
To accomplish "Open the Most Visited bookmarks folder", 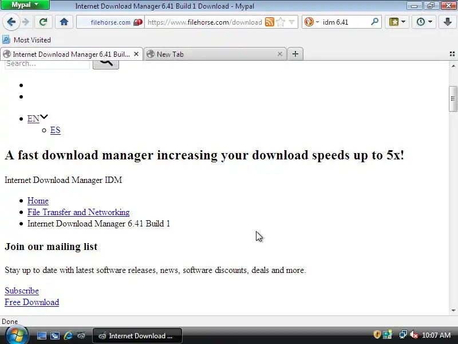I will [x=26, y=40].
